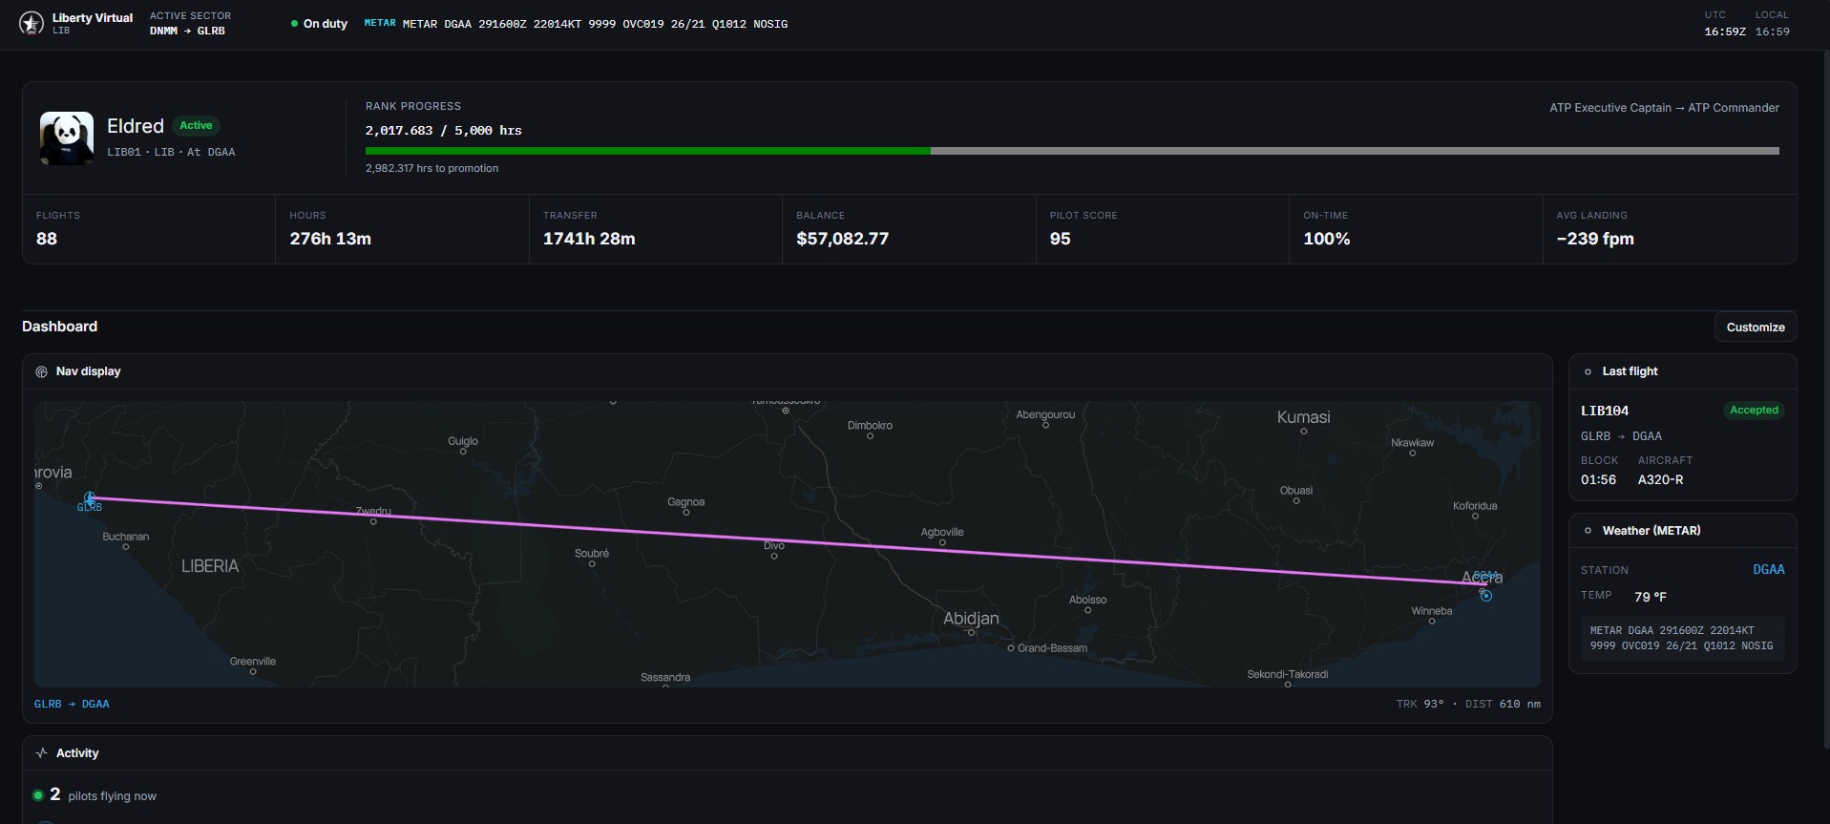Click the circle icon beside Weather (METAR)

tap(1588, 531)
